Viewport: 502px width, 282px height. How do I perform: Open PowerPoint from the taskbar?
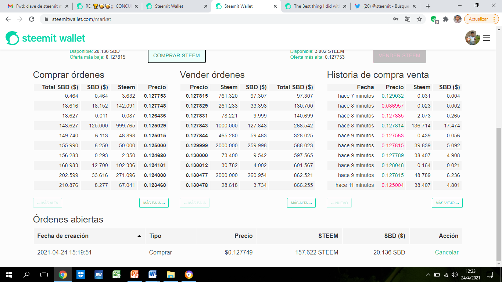click(135, 275)
